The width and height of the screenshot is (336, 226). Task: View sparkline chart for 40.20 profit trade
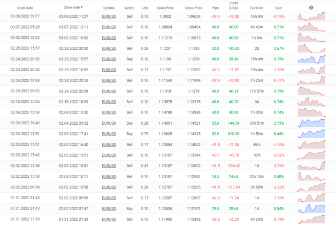(311, 102)
